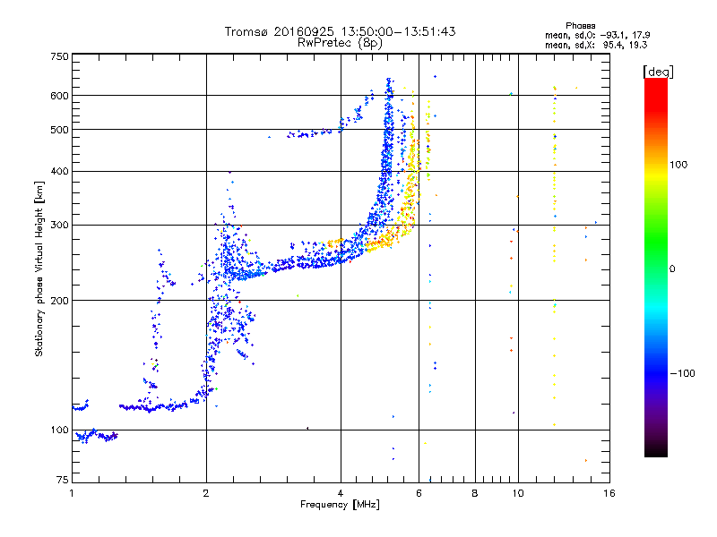
Task: Click the x-axis tick label '1'
Action: [72, 493]
